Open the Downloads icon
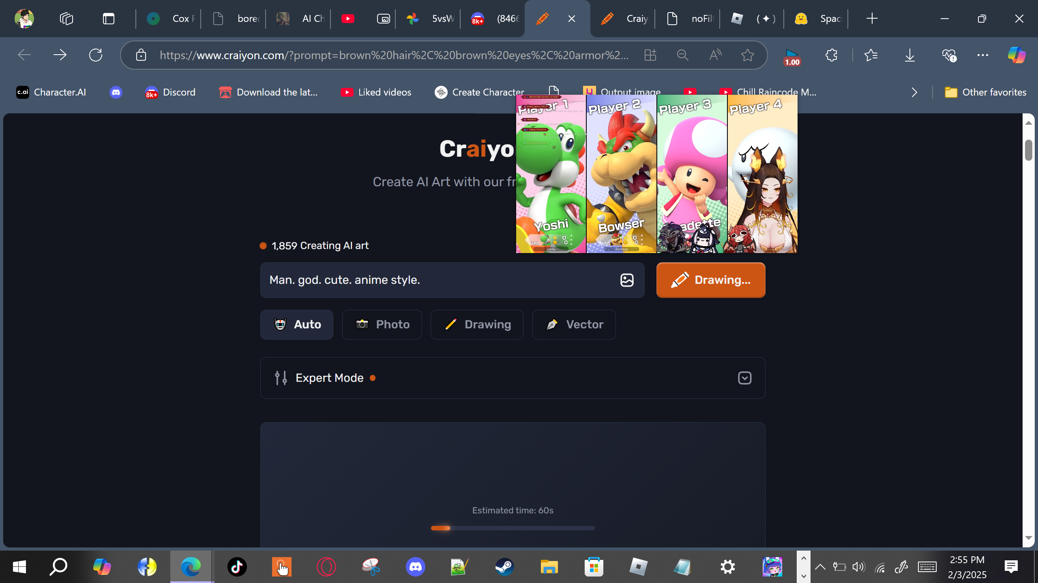Viewport: 1038px width, 583px height. [x=910, y=55]
